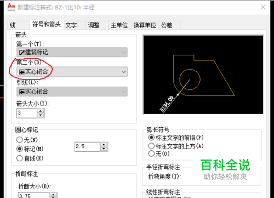
Task: Click the 箭头大小 value field
Action: pyautogui.click(x=27, y=113)
